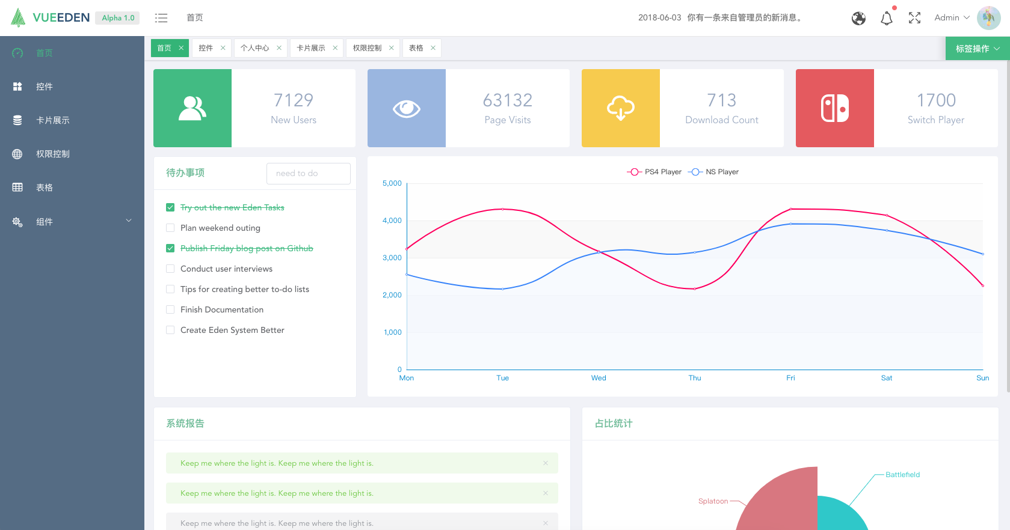Switch to the 个人中心 tab

[x=254, y=48]
